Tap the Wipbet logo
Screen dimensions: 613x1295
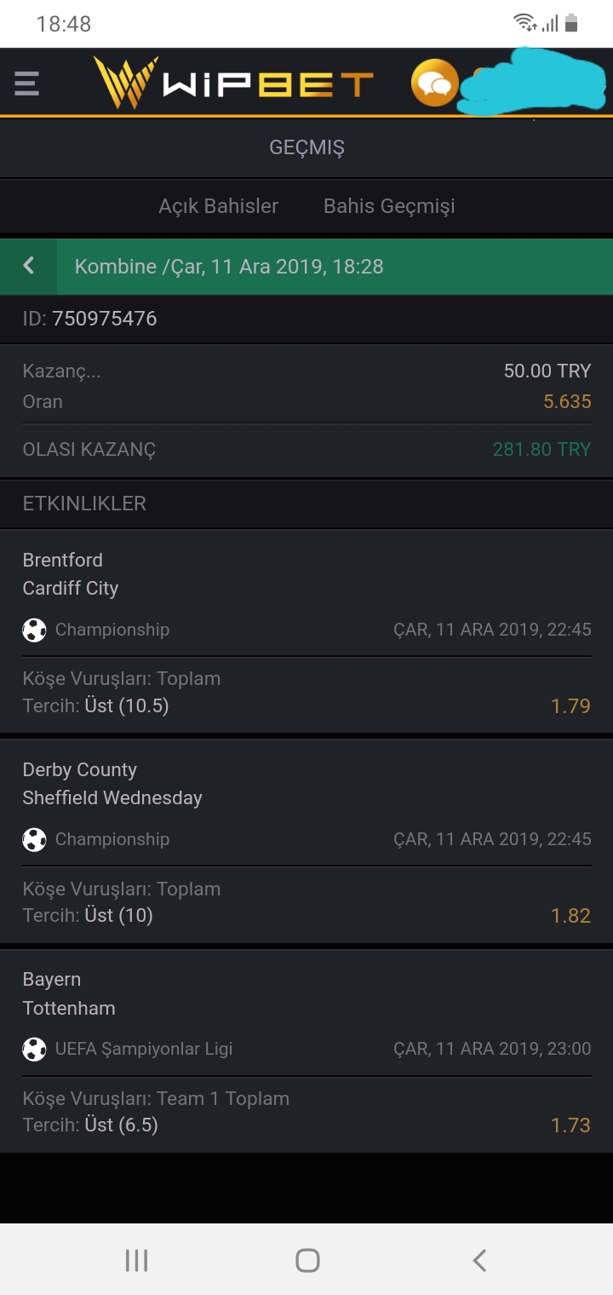[233, 83]
